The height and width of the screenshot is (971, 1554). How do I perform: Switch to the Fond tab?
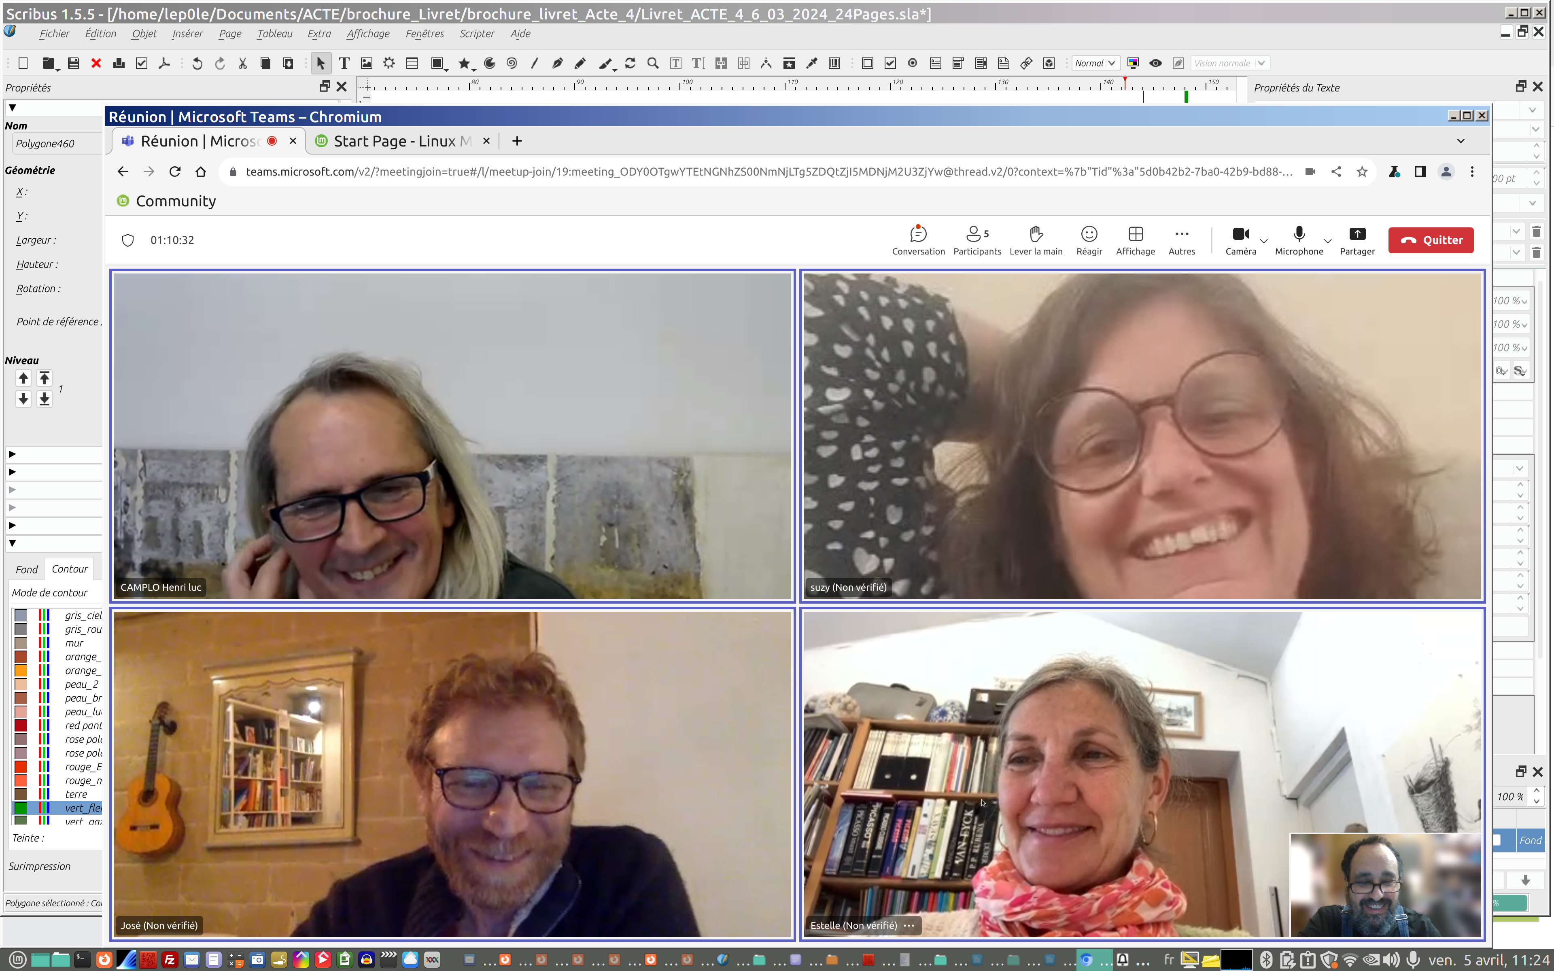tap(26, 570)
